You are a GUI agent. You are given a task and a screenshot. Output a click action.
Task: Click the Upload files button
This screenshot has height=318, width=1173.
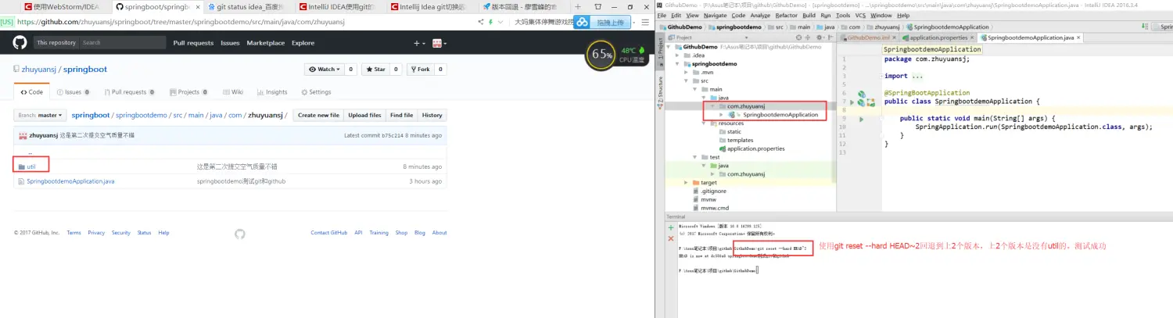pos(364,115)
